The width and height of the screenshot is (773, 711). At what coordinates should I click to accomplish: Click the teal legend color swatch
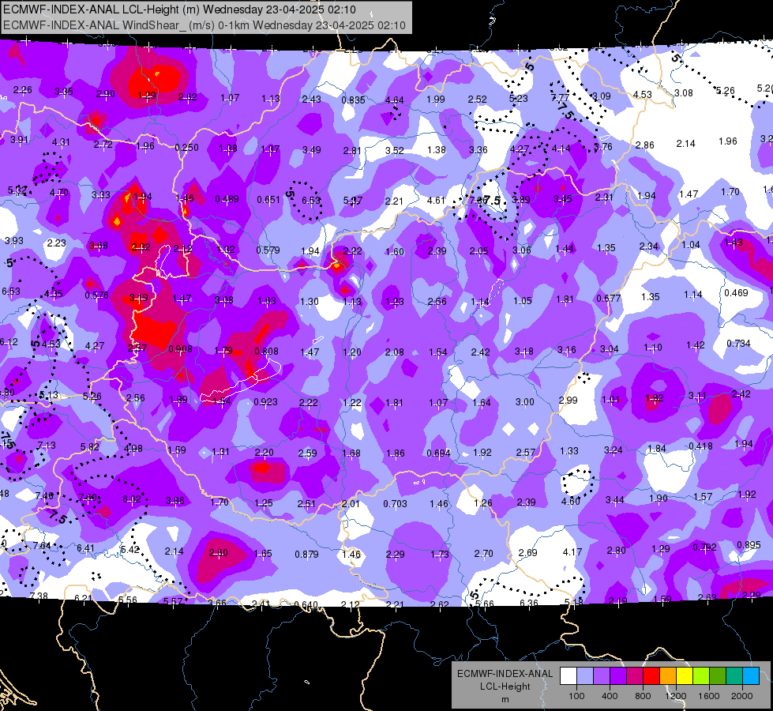coord(734,675)
